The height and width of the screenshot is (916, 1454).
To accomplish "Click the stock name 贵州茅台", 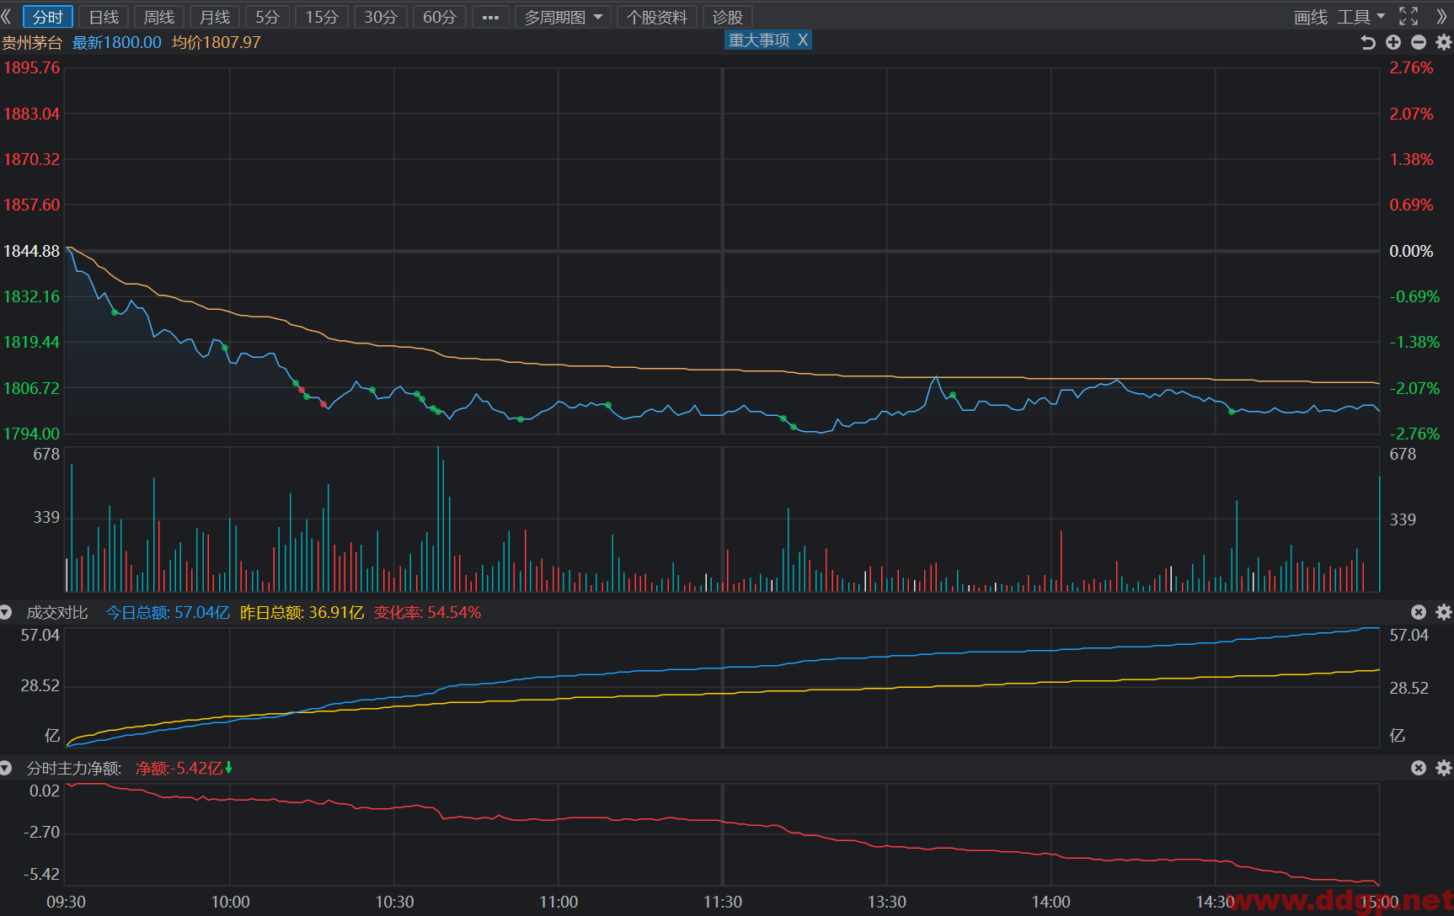I will click(x=32, y=42).
